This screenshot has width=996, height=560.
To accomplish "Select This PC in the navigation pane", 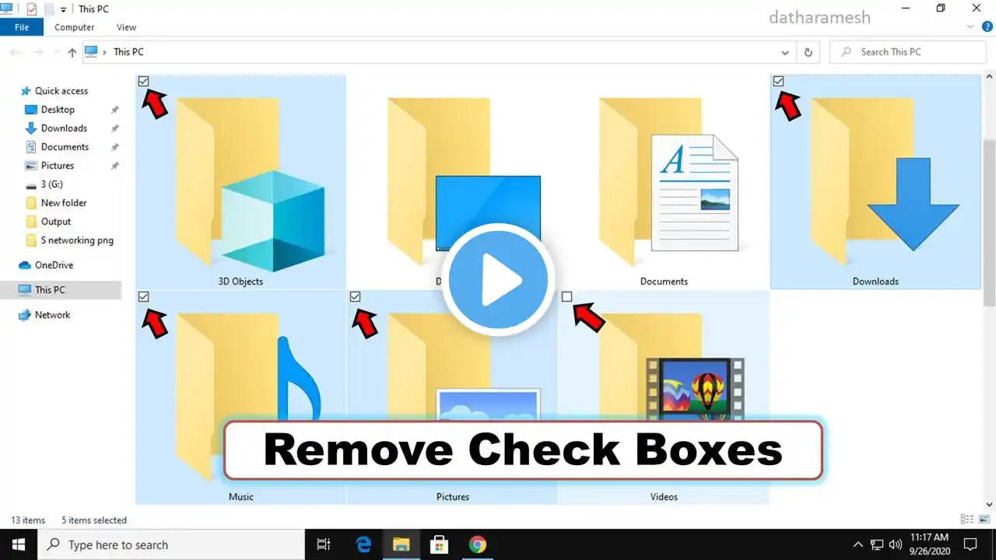I will [x=50, y=290].
